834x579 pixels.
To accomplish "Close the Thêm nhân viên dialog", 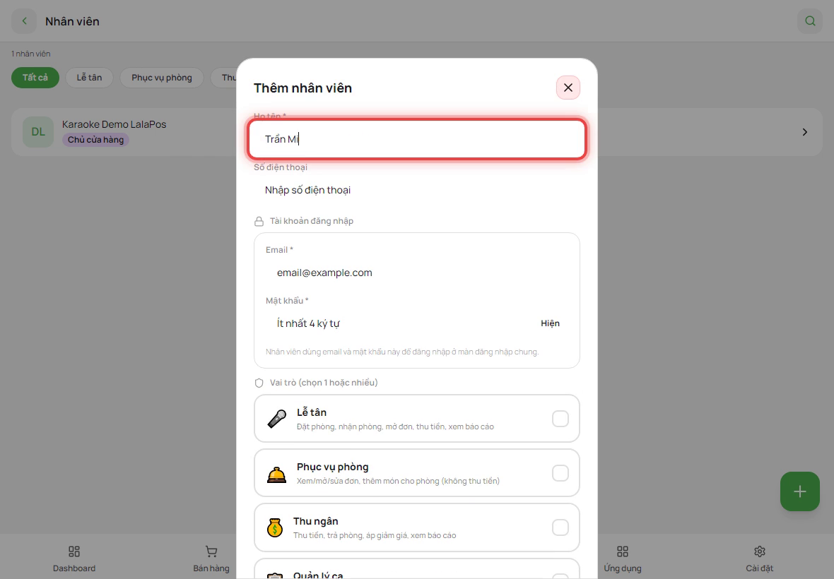I will tap(568, 88).
